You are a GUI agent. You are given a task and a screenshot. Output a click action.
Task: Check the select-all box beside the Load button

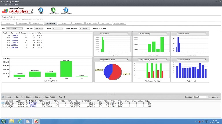tap(3, 97)
